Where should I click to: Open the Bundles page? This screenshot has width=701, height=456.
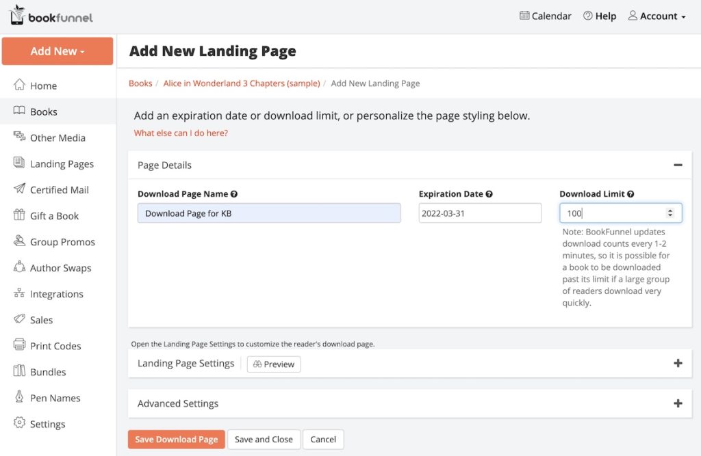[47, 371]
